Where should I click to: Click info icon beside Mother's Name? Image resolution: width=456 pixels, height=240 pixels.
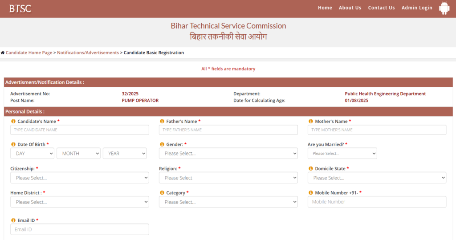(x=310, y=121)
